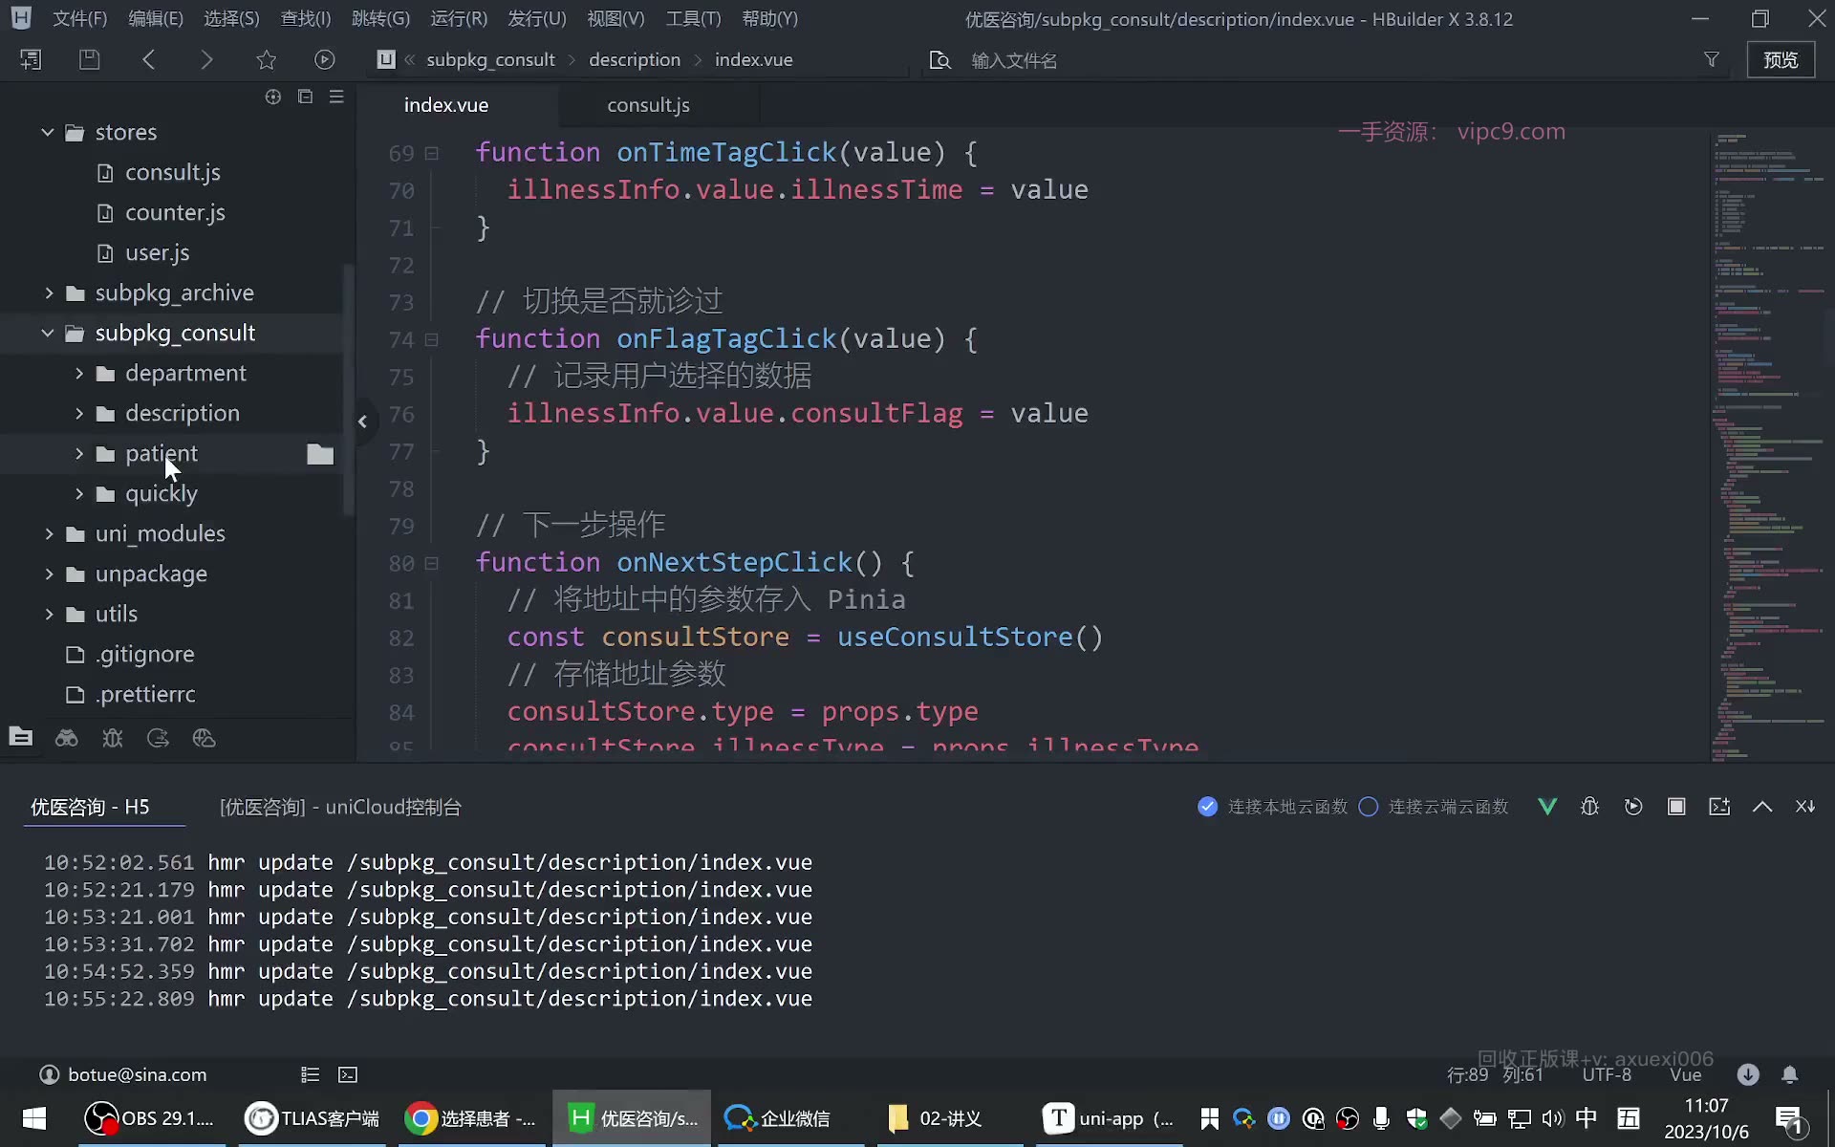Viewport: 1835px width, 1147px height.
Task: Toggle the sidebar collapse arrow
Action: [362, 421]
